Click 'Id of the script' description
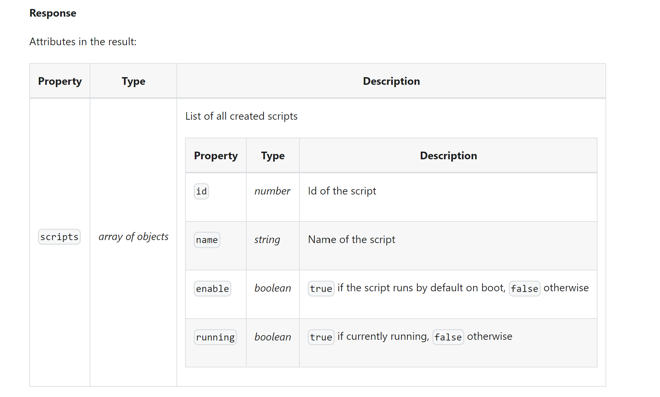This screenshot has height=397, width=660. (x=342, y=191)
